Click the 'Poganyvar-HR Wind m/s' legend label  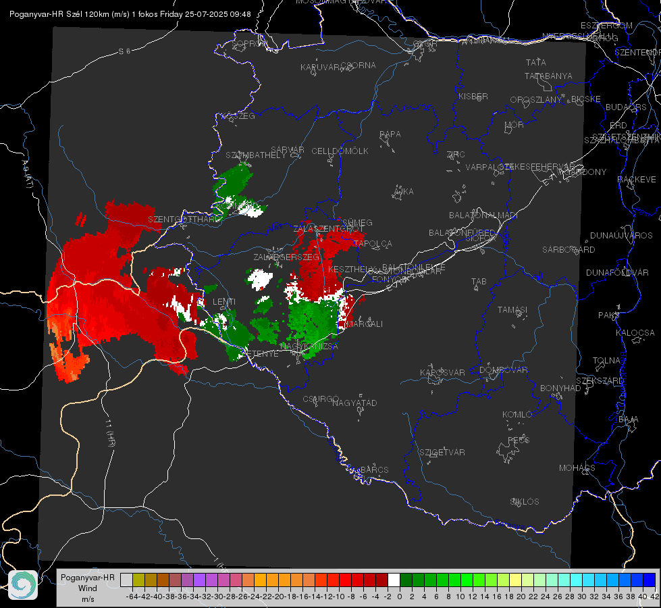click(x=88, y=588)
